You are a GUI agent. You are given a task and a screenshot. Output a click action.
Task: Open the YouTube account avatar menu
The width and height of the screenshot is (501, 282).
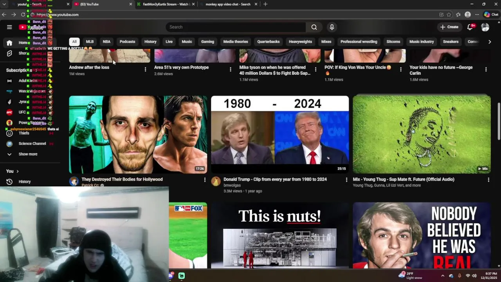coord(485,27)
